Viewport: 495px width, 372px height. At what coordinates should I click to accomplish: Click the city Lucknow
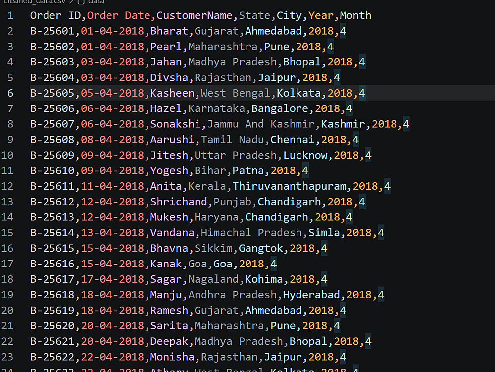click(x=305, y=155)
